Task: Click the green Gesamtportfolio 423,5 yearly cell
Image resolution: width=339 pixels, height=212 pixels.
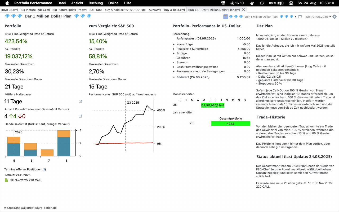Action: [230, 123]
